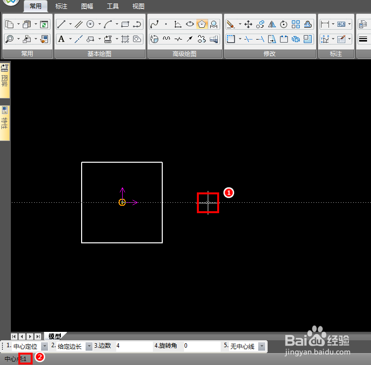Expand the Zoom tool dropdown arrow
Image resolution: width=371 pixels, height=365 pixels.
coord(18,39)
